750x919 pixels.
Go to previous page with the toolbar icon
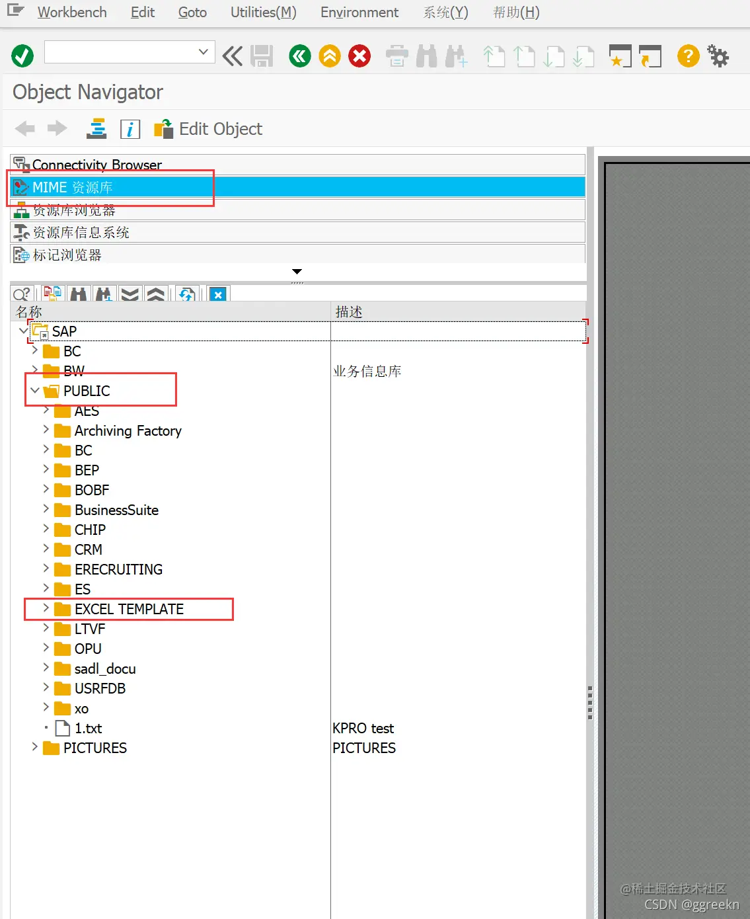point(524,56)
